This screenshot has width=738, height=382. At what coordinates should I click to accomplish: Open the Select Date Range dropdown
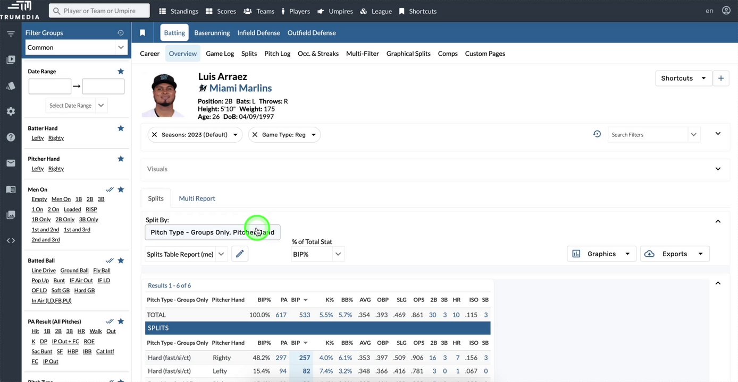pyautogui.click(x=77, y=106)
